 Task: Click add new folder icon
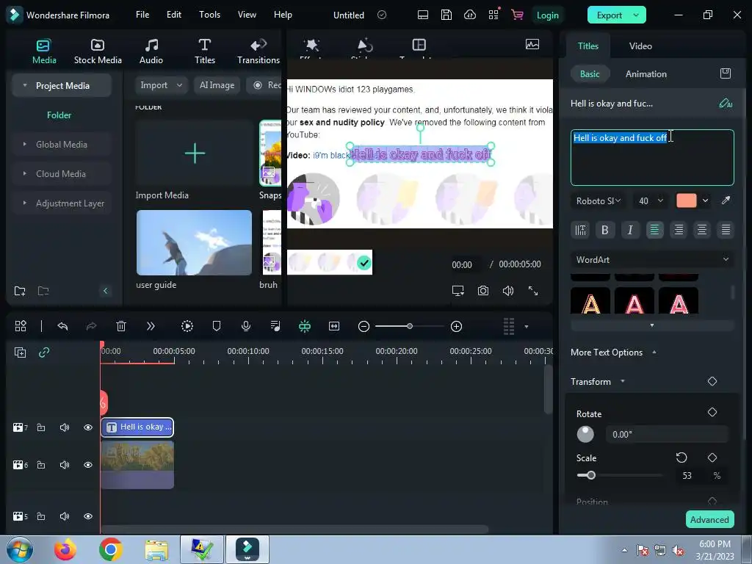[20, 291]
